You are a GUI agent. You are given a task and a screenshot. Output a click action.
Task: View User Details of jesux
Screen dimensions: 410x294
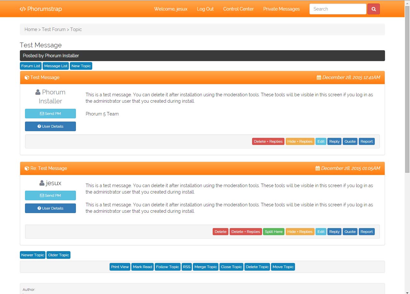point(50,208)
